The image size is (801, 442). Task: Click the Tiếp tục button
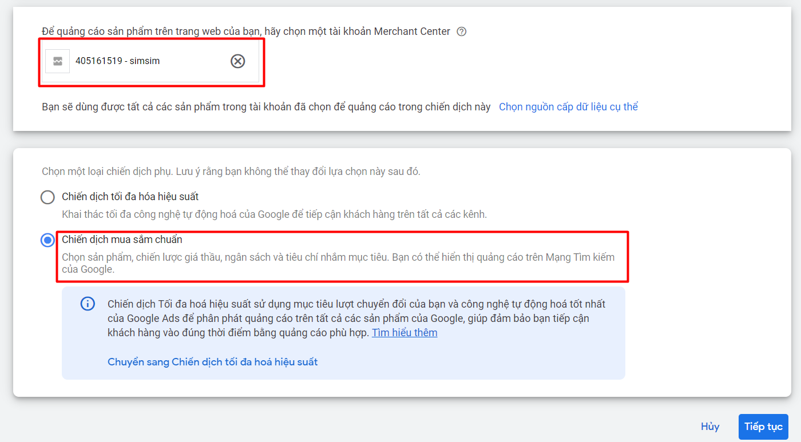point(763,427)
